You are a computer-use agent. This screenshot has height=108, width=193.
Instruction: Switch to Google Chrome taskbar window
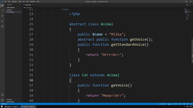(12, 106)
